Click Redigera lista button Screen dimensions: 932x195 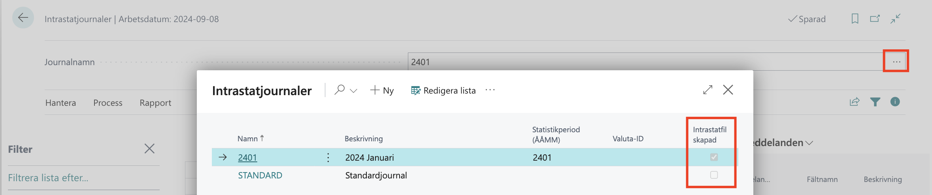click(443, 90)
